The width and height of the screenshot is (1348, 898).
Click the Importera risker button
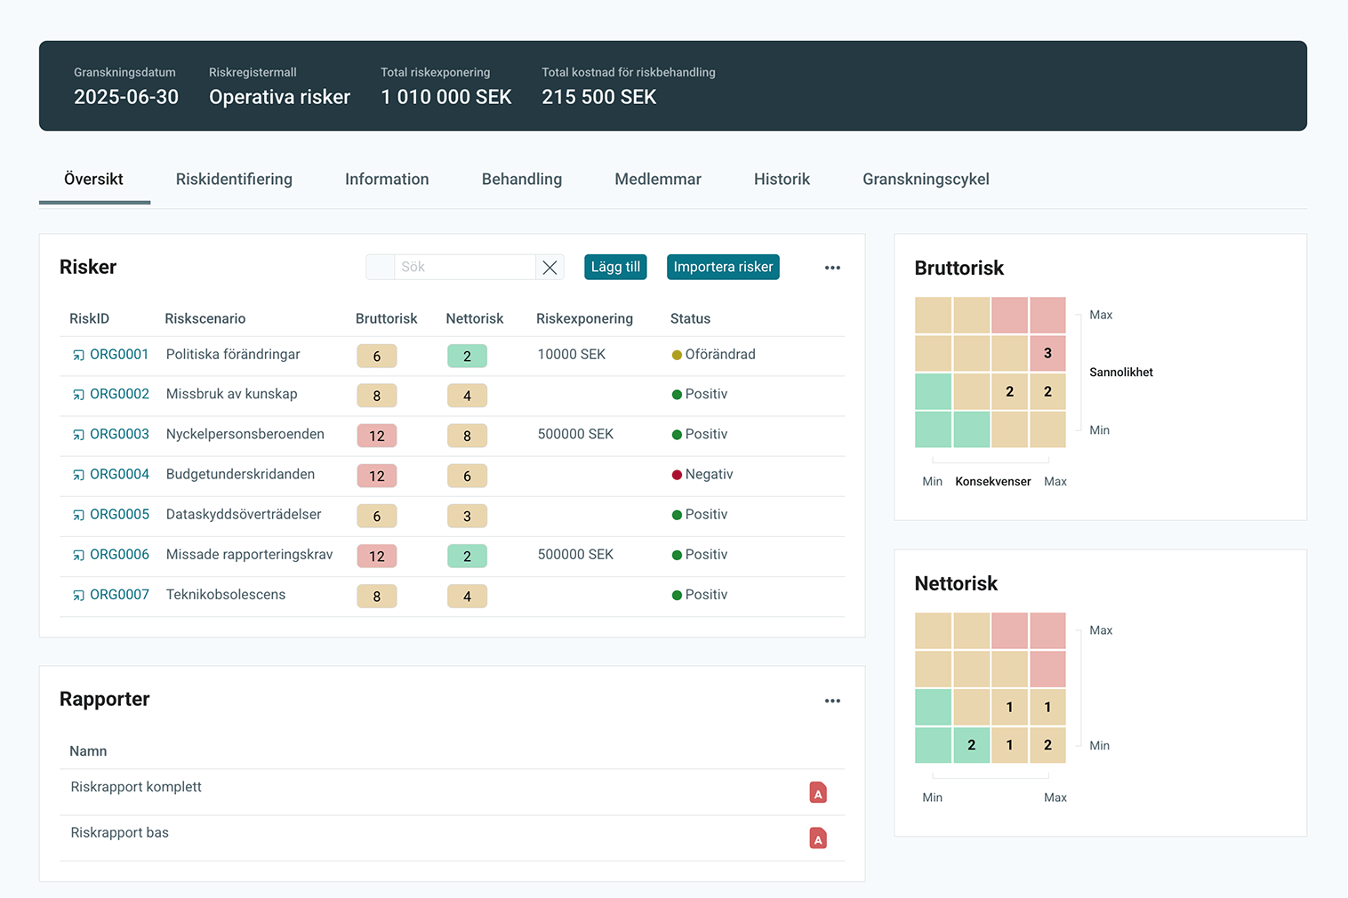[x=723, y=268]
